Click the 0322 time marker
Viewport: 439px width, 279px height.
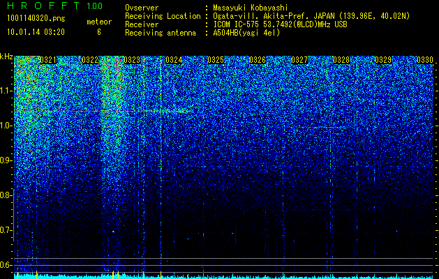pos(90,60)
